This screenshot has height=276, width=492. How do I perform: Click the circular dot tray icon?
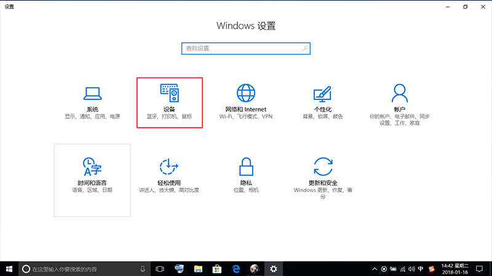(384, 269)
